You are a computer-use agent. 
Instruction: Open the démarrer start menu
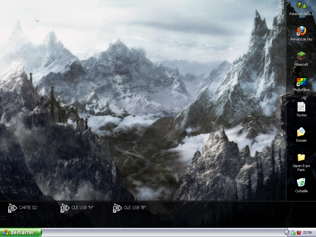[21, 232]
